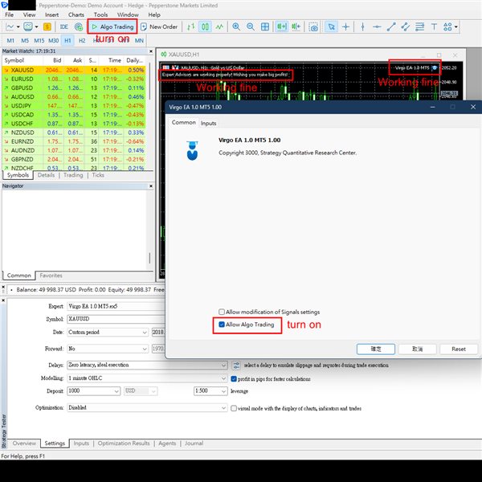Select the vertical line drawing tool
This screenshot has width=482, height=482.
(363, 27)
